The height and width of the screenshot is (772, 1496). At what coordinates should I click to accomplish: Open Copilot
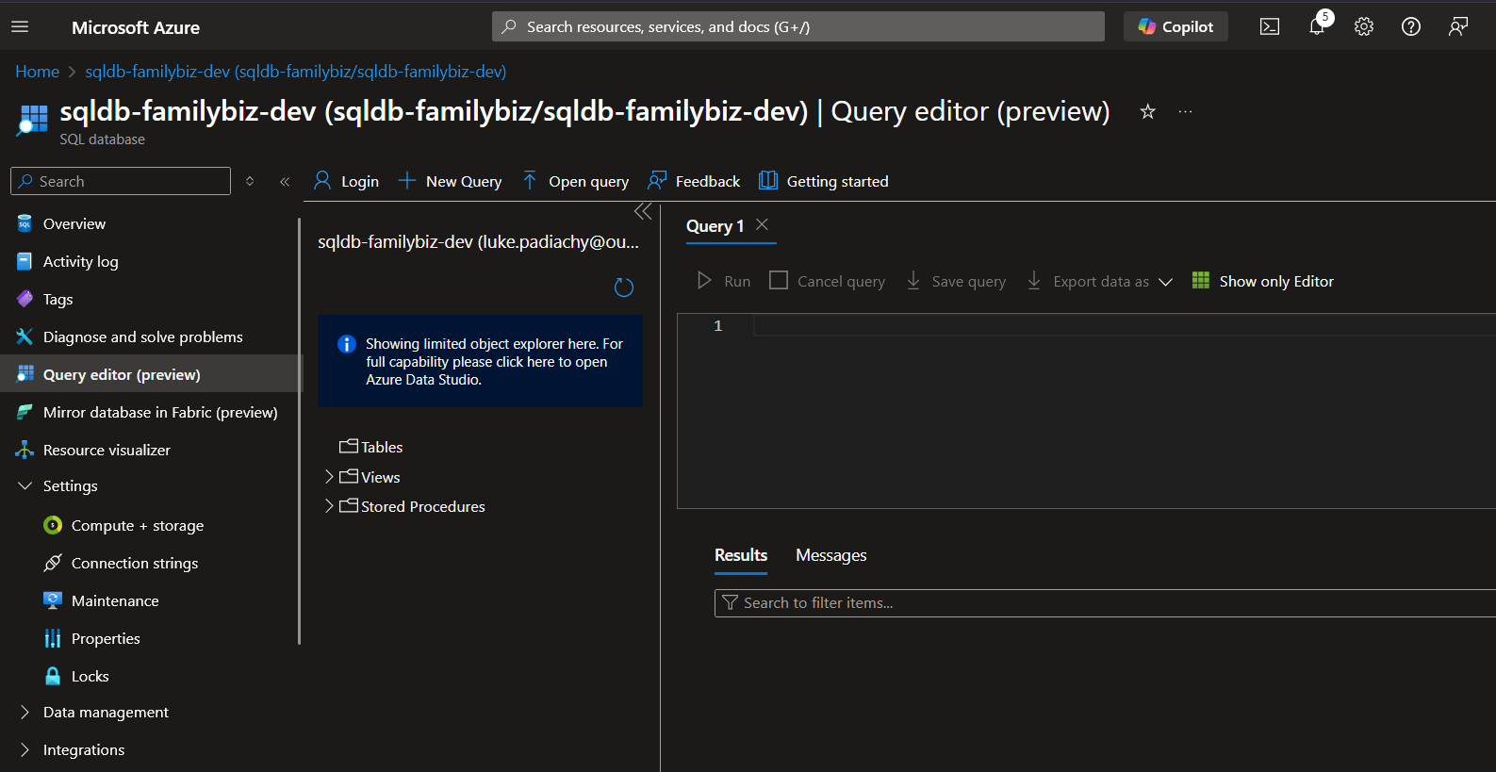(1175, 26)
